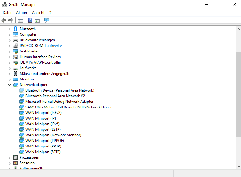Image resolution: width=241 pixels, height=177 pixels.
Task: Select the Grafikkarten label
Action: point(30,51)
